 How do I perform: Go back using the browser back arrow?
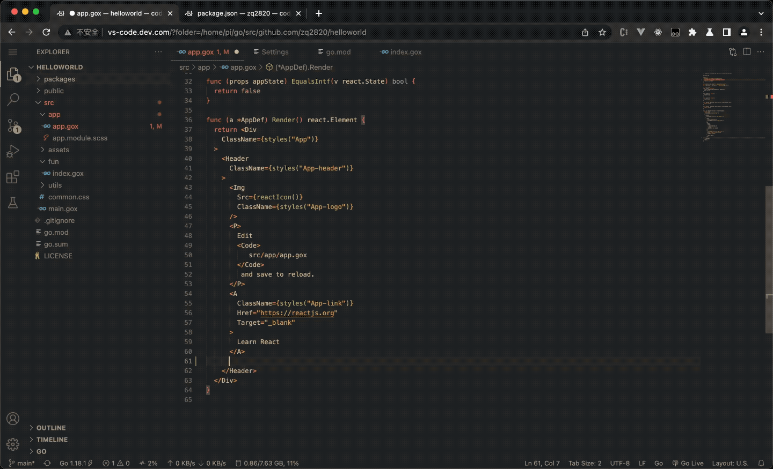[12, 32]
